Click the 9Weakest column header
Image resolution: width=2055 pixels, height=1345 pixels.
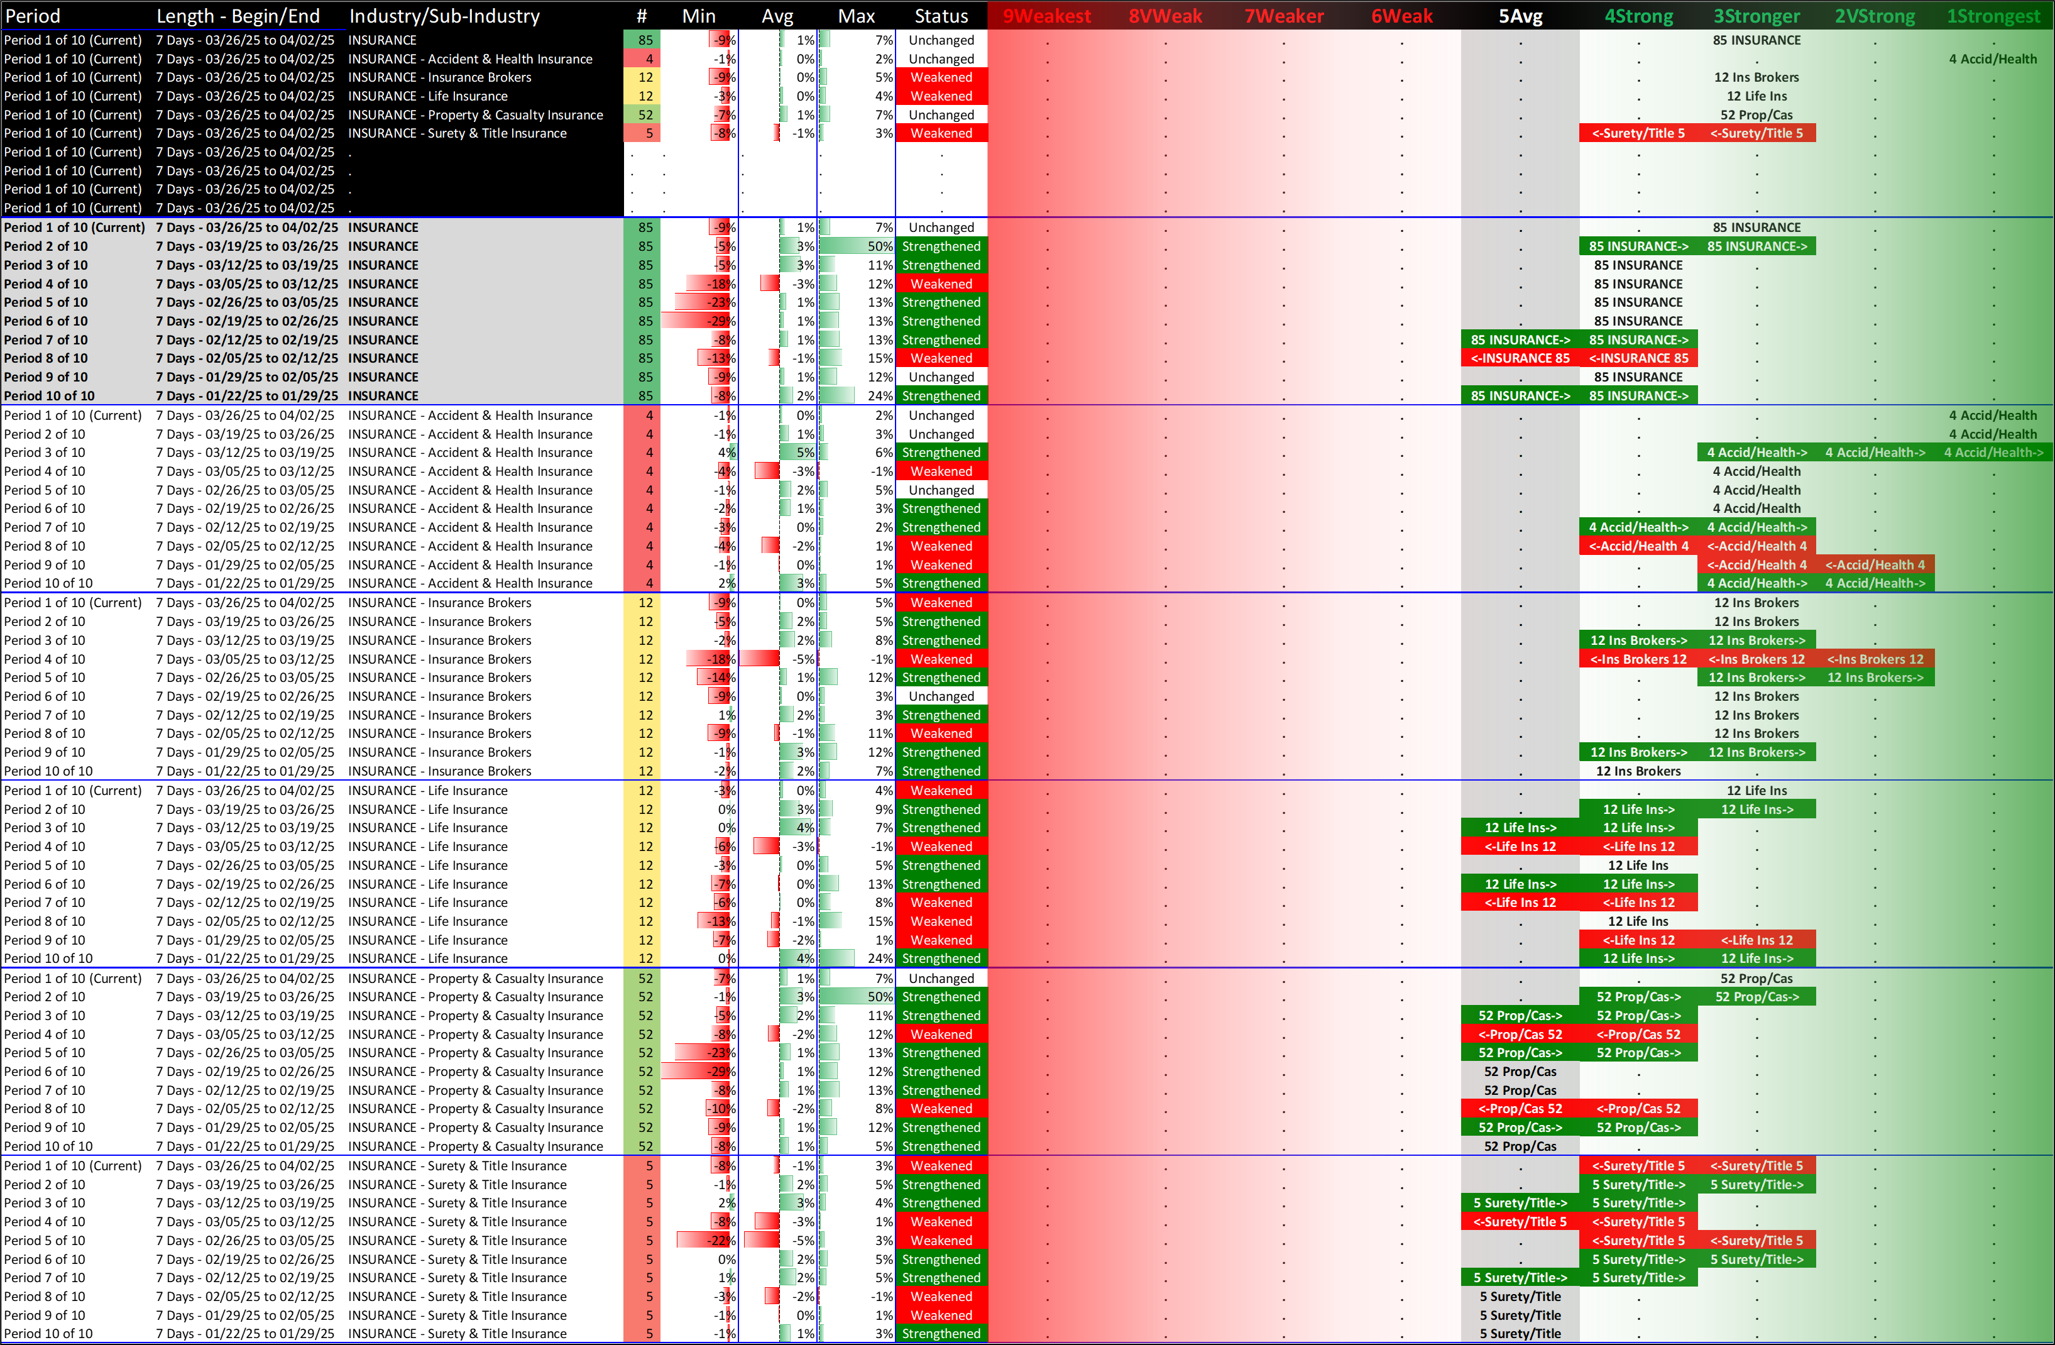(x=1046, y=16)
